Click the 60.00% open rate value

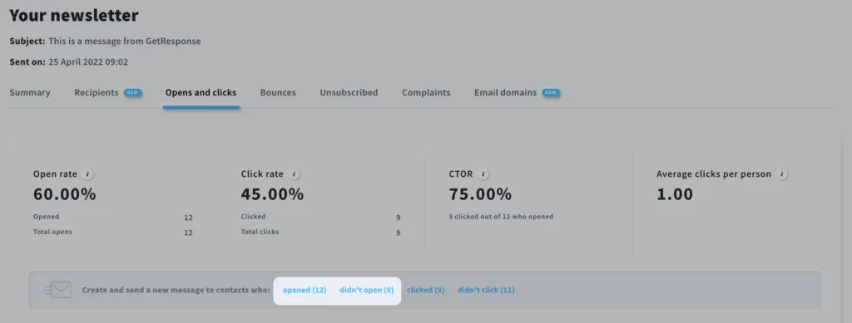point(65,194)
